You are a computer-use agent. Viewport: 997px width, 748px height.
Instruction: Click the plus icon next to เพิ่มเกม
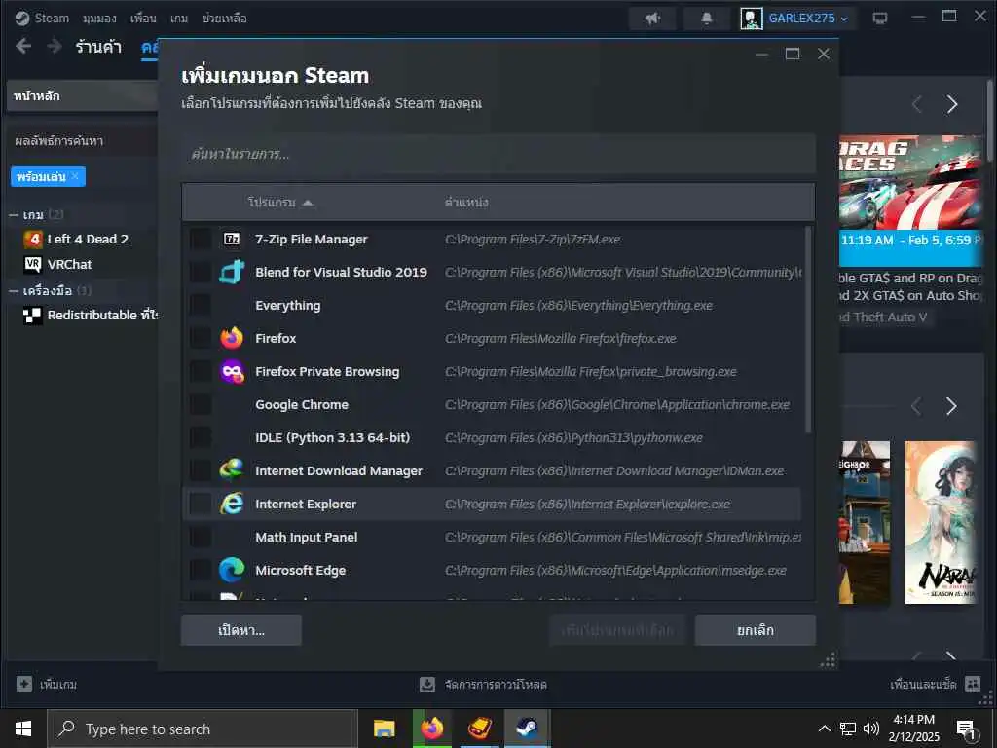pyautogui.click(x=24, y=684)
